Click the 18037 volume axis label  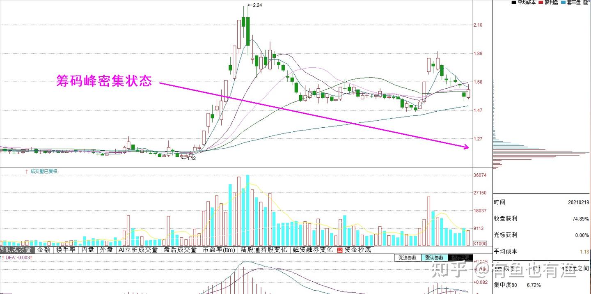coord(480,211)
